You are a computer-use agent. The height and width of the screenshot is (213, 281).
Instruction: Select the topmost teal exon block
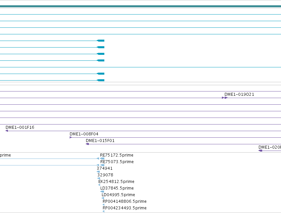click(100, 41)
